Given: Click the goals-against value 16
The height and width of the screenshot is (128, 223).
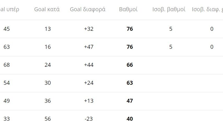Looking at the screenshot, I should pyautogui.click(x=47, y=47).
